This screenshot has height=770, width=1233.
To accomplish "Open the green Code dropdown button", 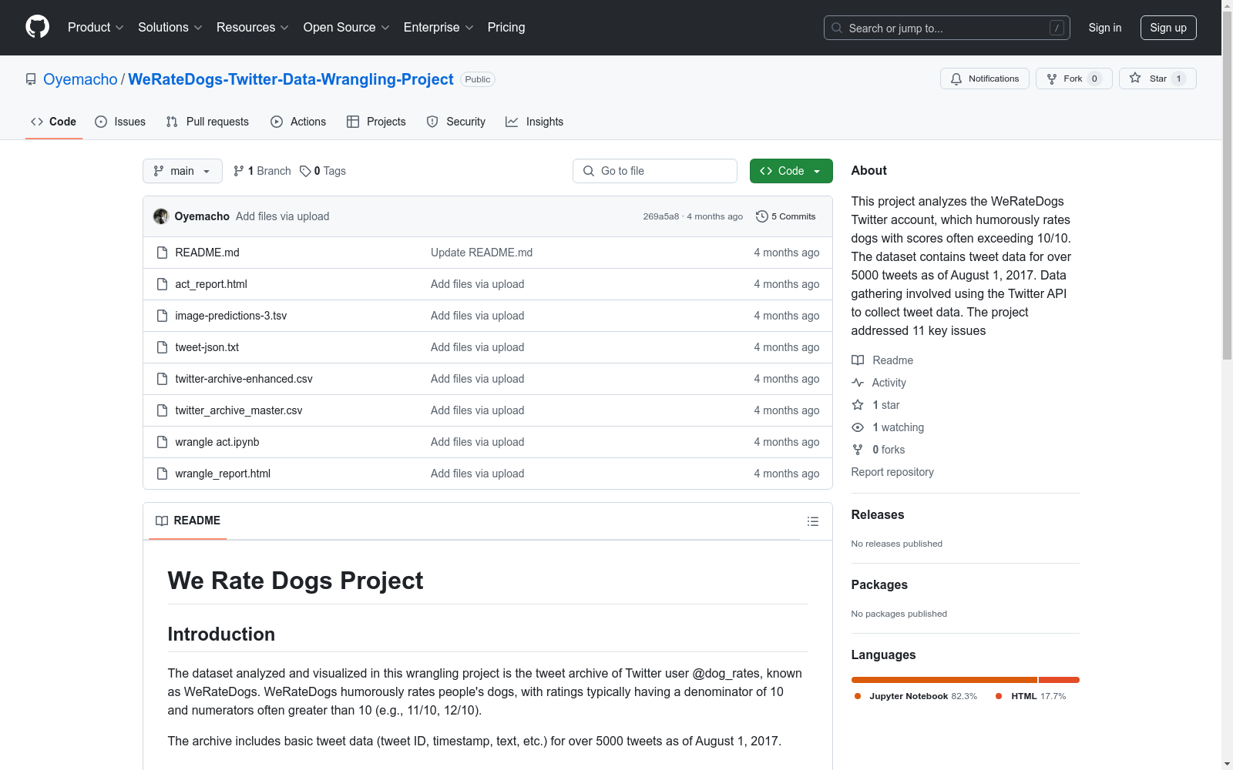I will (791, 171).
